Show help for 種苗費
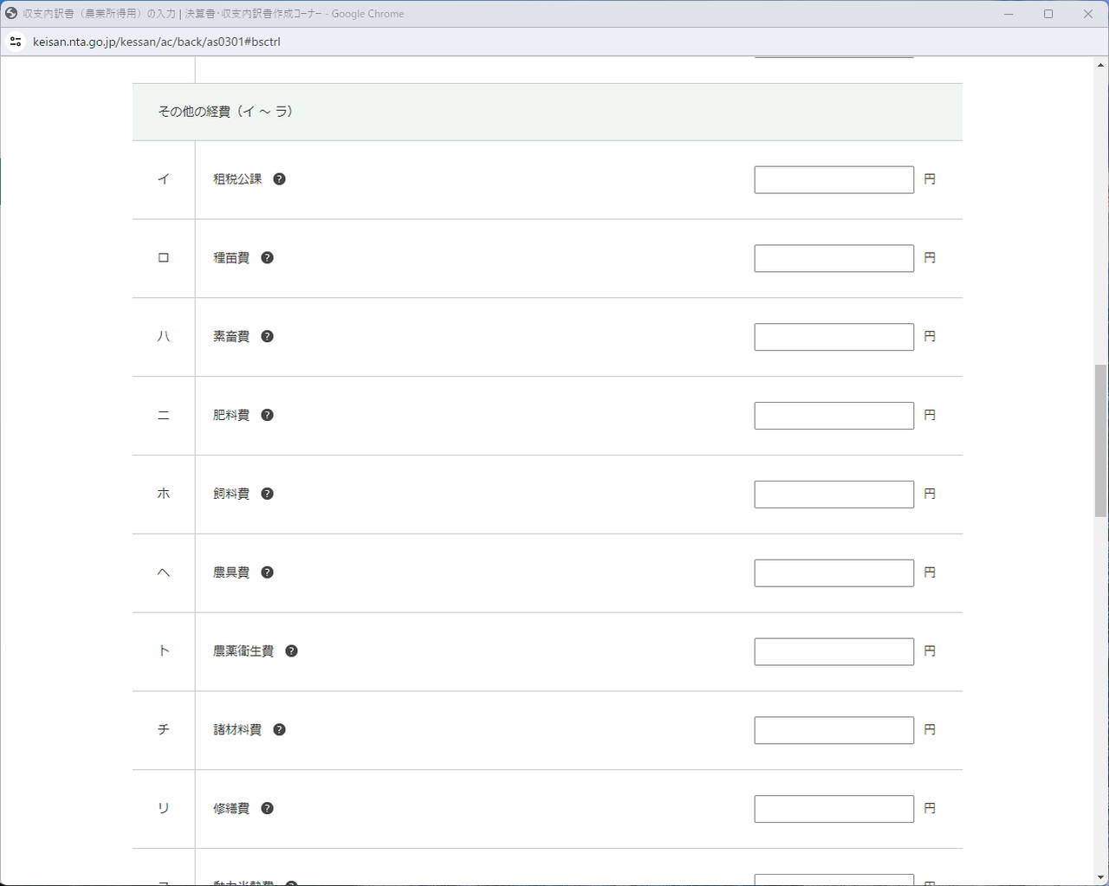This screenshot has width=1109, height=886. pyautogui.click(x=267, y=258)
